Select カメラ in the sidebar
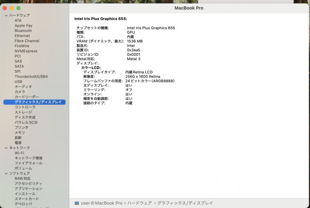 [20, 92]
